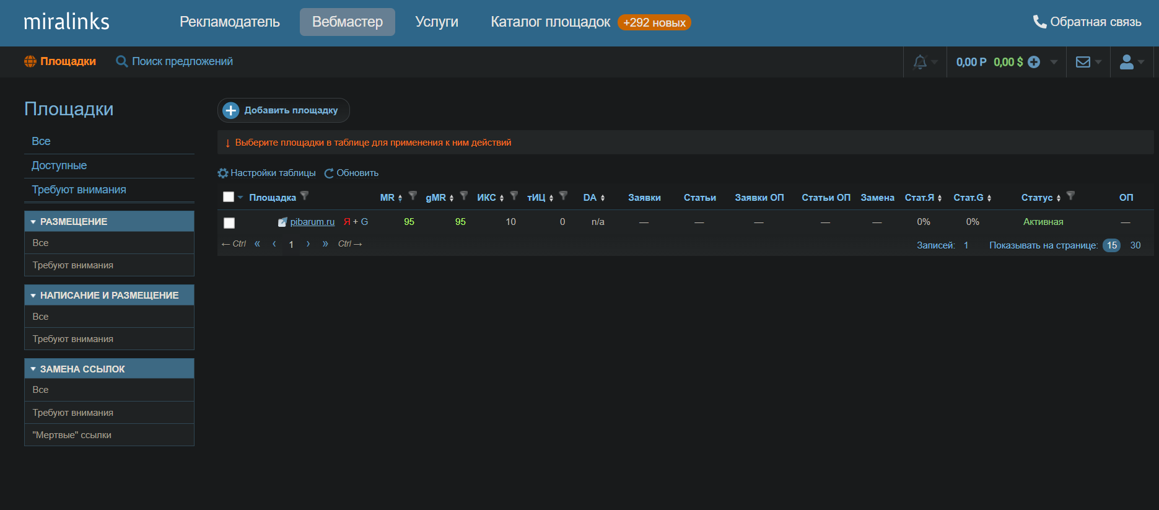The image size is (1159, 510).
Task: Click the edit icon beside pibarum.ru
Action: 282,222
